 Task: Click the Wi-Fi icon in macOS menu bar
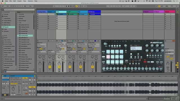tap(147, 1)
